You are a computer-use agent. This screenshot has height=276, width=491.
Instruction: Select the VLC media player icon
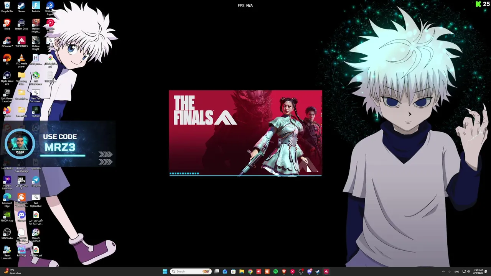coord(21,61)
